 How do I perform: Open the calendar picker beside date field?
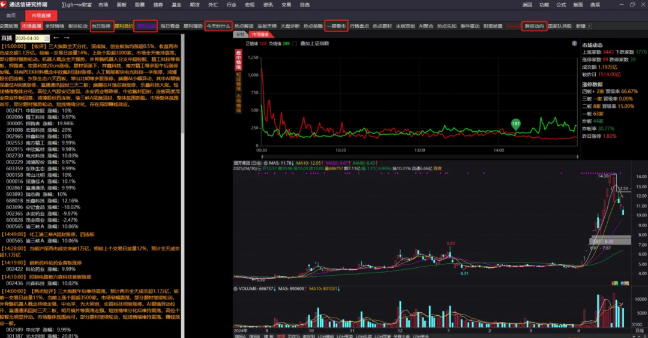(x=47, y=38)
